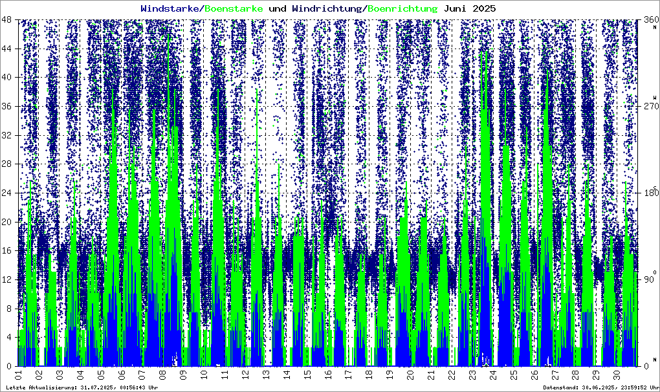Click the 36 label on left axis
The width and height of the screenshot is (660, 392).
(x=8, y=107)
